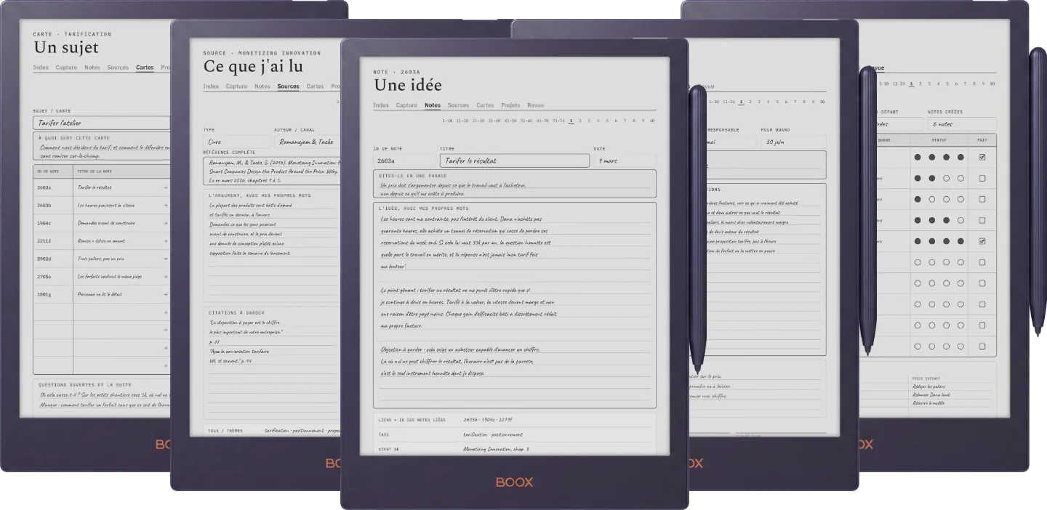The width and height of the screenshot is (1047, 510).
Task: Edit the Date field 9 mars
Action: point(625,161)
